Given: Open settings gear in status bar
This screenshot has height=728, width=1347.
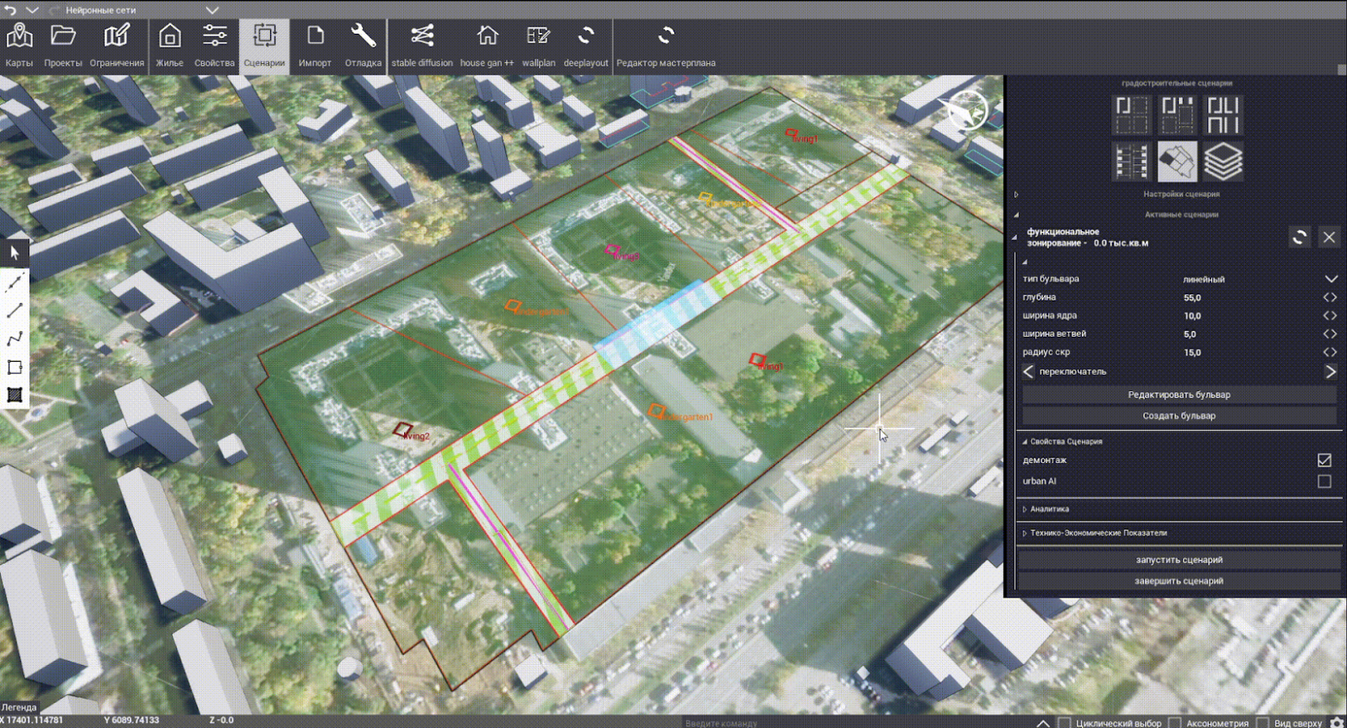Looking at the screenshot, I should (1337, 722).
